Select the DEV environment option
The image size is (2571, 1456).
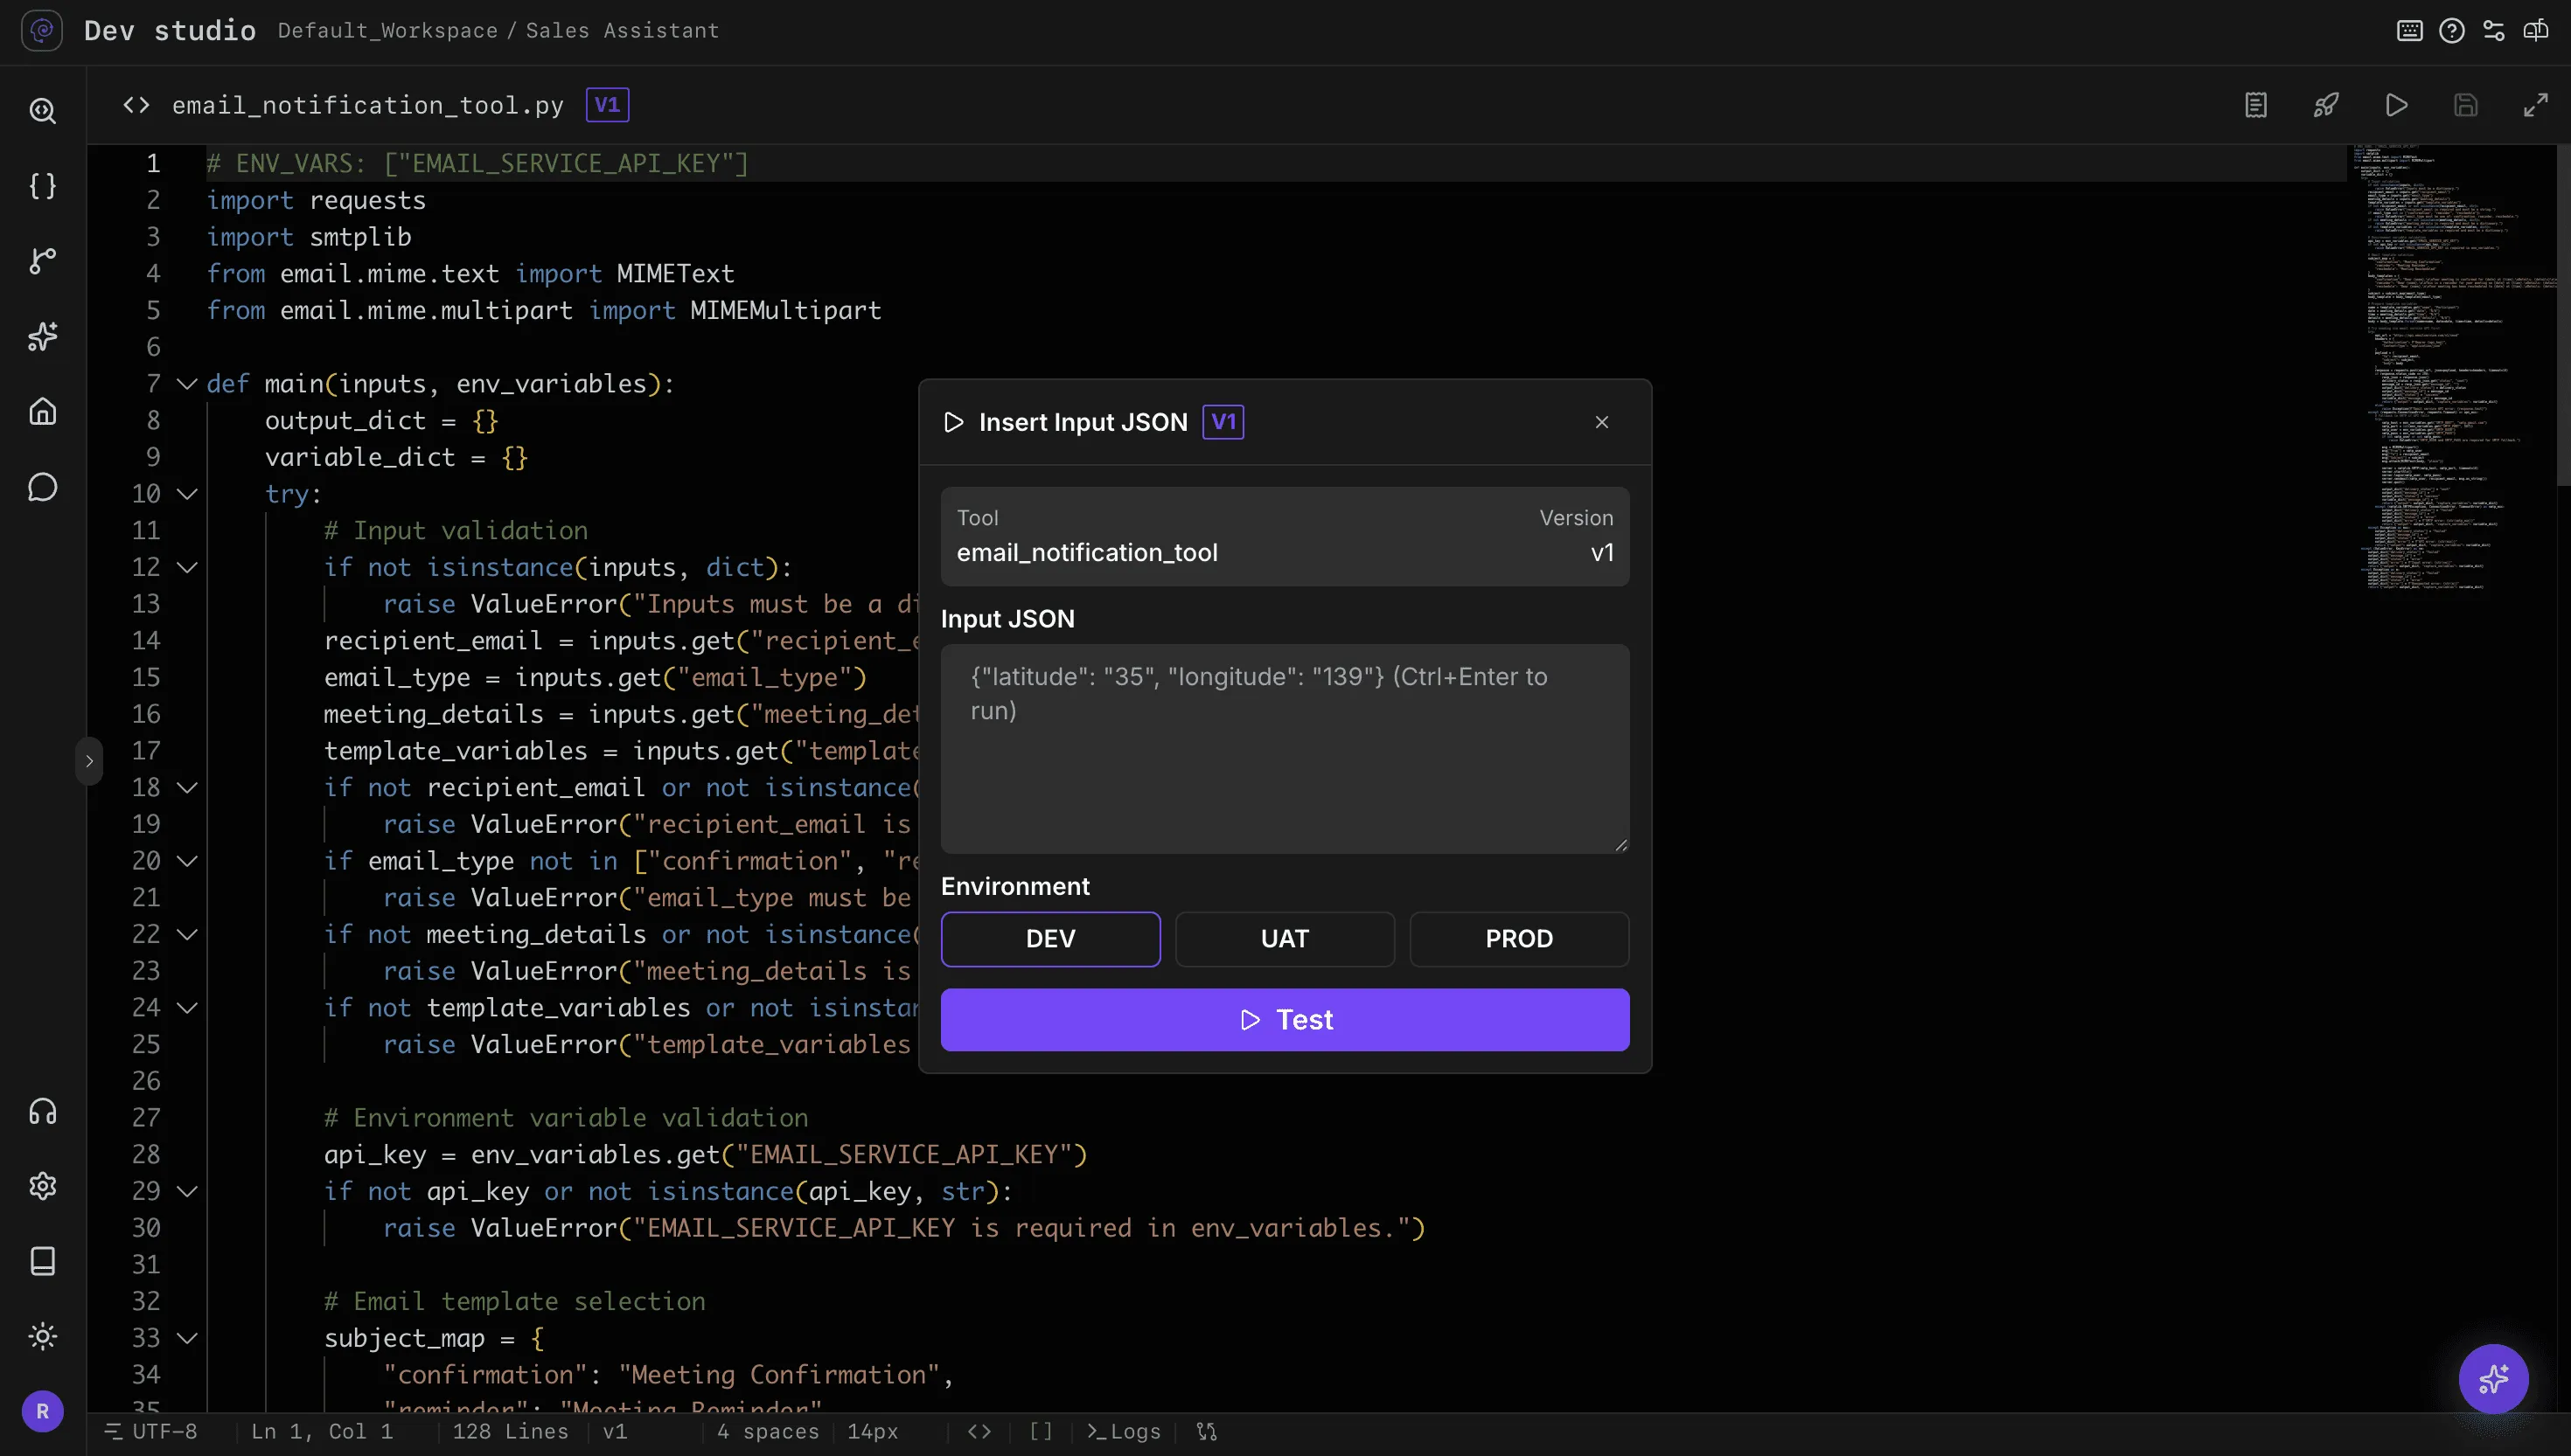click(1050, 939)
